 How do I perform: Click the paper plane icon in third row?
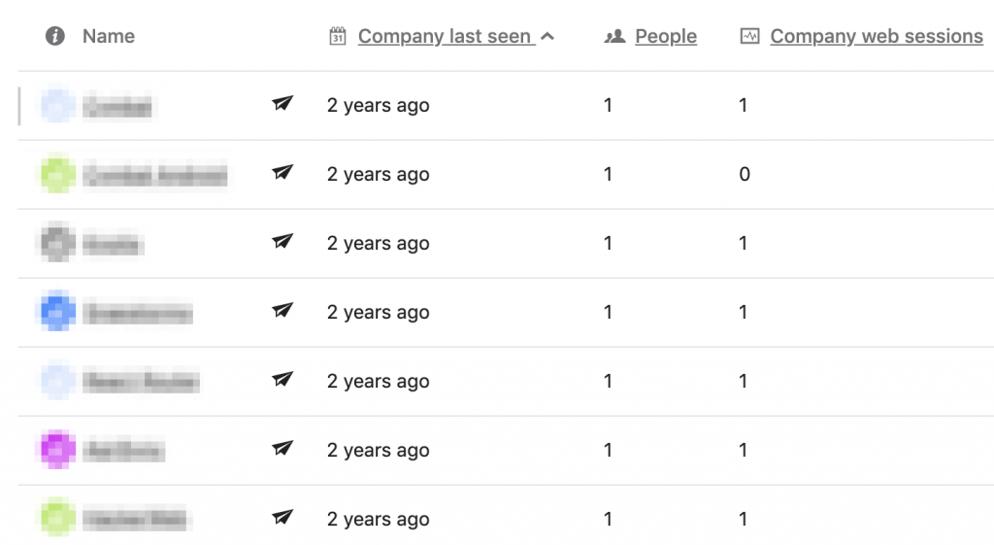click(x=282, y=241)
